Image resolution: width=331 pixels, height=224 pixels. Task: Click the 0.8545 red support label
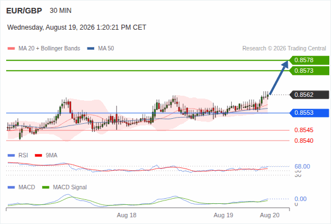[x=304, y=130]
